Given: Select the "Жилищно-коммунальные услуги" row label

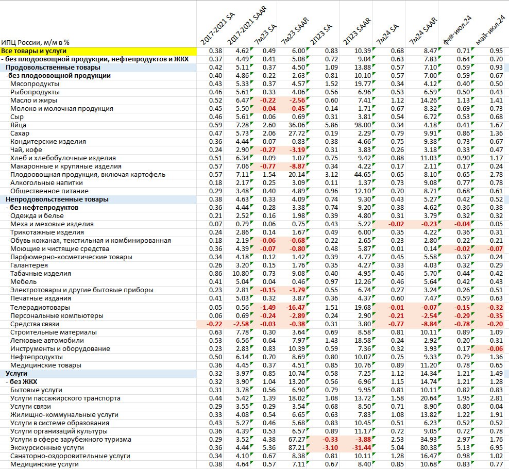Looking at the screenshot, I should (x=64, y=415).
